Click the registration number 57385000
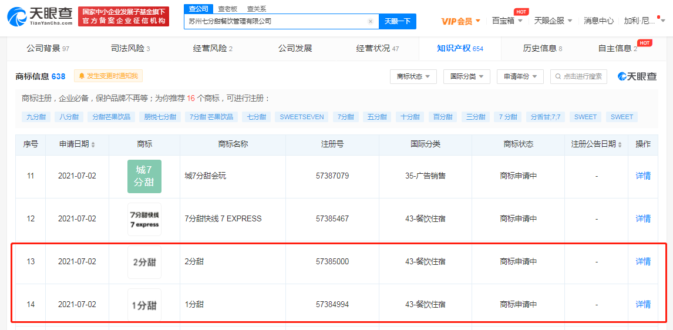This screenshot has height=330, width=673. tap(332, 261)
